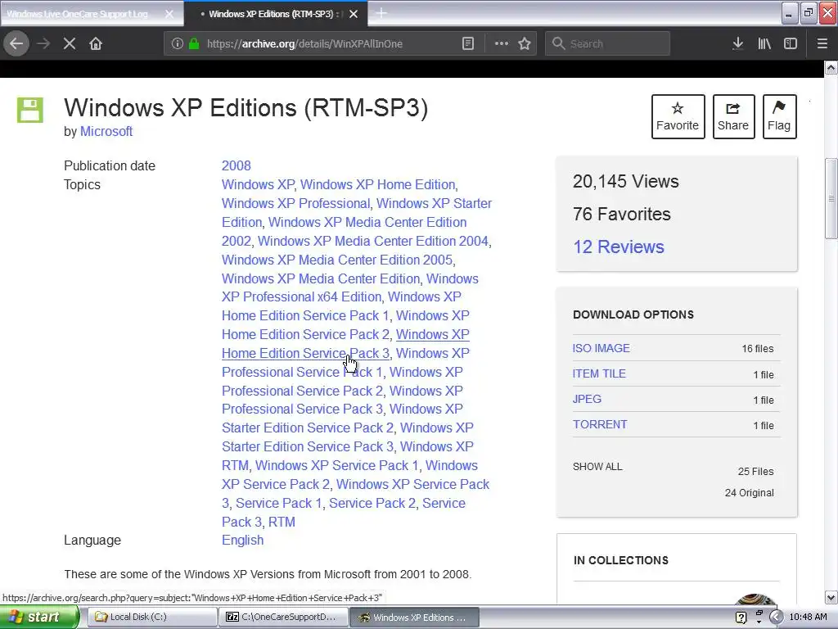Viewport: 838px width, 629px height.
Task: Open the RTM topic link
Action: coord(282,522)
